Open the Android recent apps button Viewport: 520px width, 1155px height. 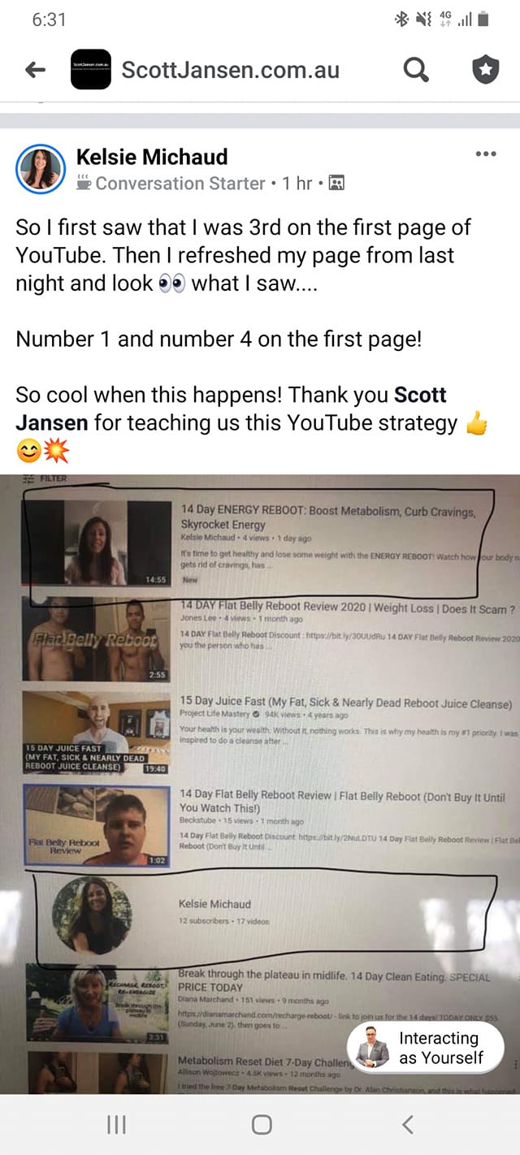coord(117,1124)
